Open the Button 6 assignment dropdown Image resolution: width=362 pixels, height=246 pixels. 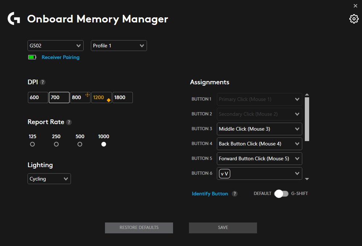[x=259, y=173]
